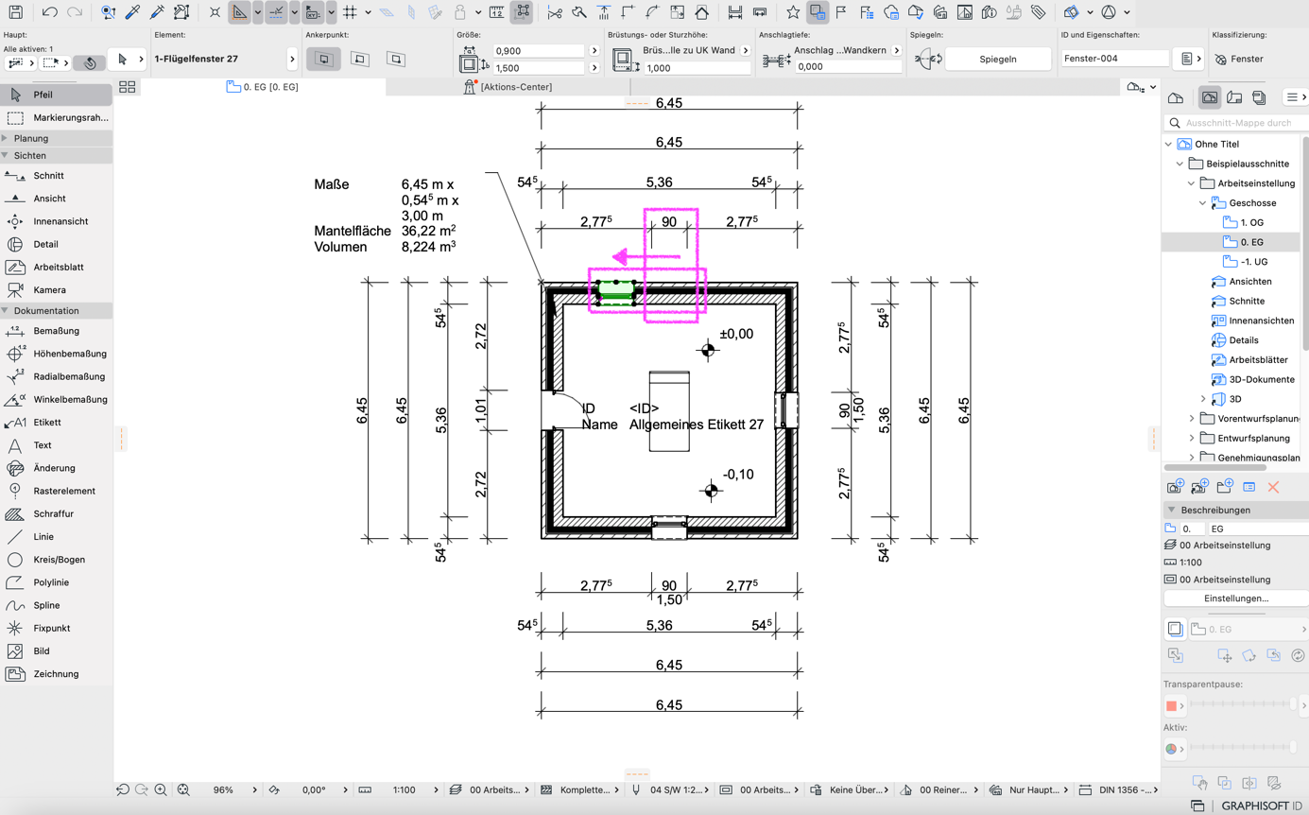Expand the Planung toolbox group
Image resolution: width=1309 pixels, height=815 pixels.
coord(5,138)
